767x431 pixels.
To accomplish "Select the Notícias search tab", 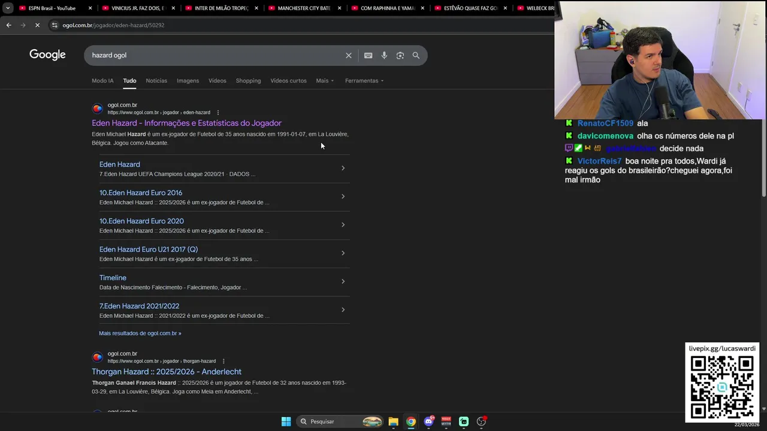I will (156, 81).
